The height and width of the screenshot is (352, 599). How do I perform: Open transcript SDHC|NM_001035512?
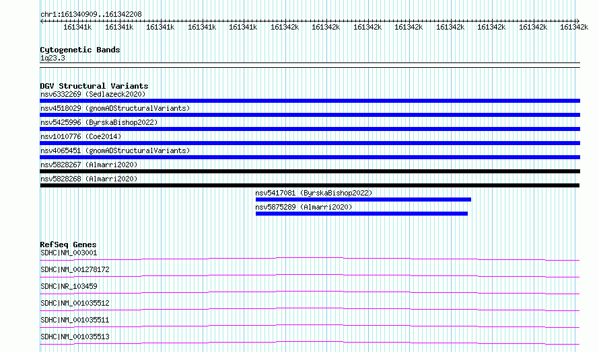click(x=75, y=303)
